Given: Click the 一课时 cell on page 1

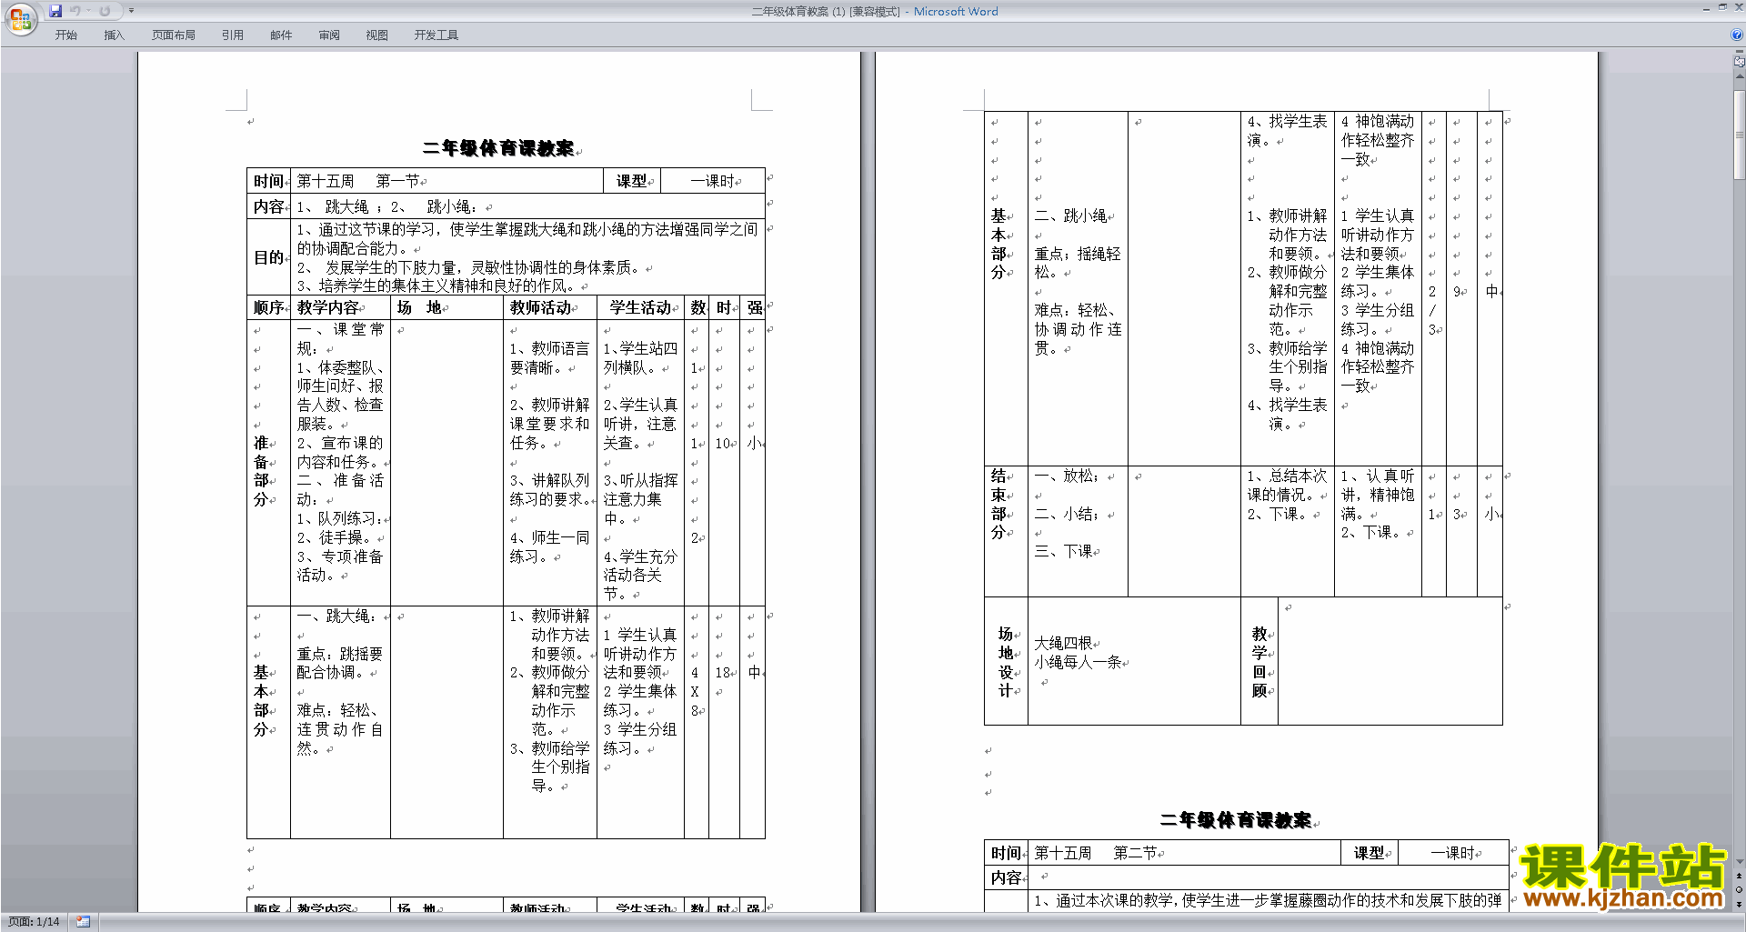Looking at the screenshot, I should click(x=713, y=181).
